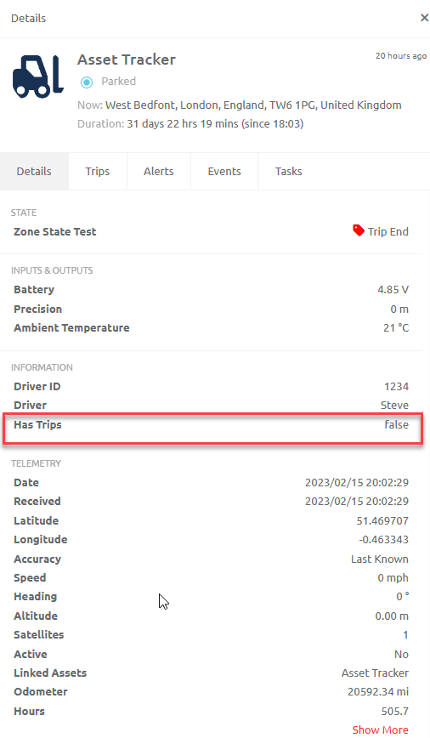Open the Alerts tab

click(x=159, y=172)
